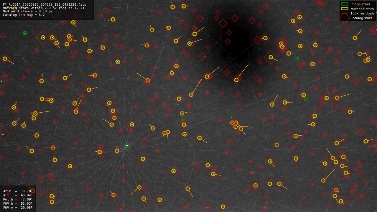Click the 'Catalog stars' legend label

(x=361, y=18)
